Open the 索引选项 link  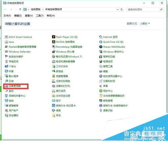click(x=61, y=91)
